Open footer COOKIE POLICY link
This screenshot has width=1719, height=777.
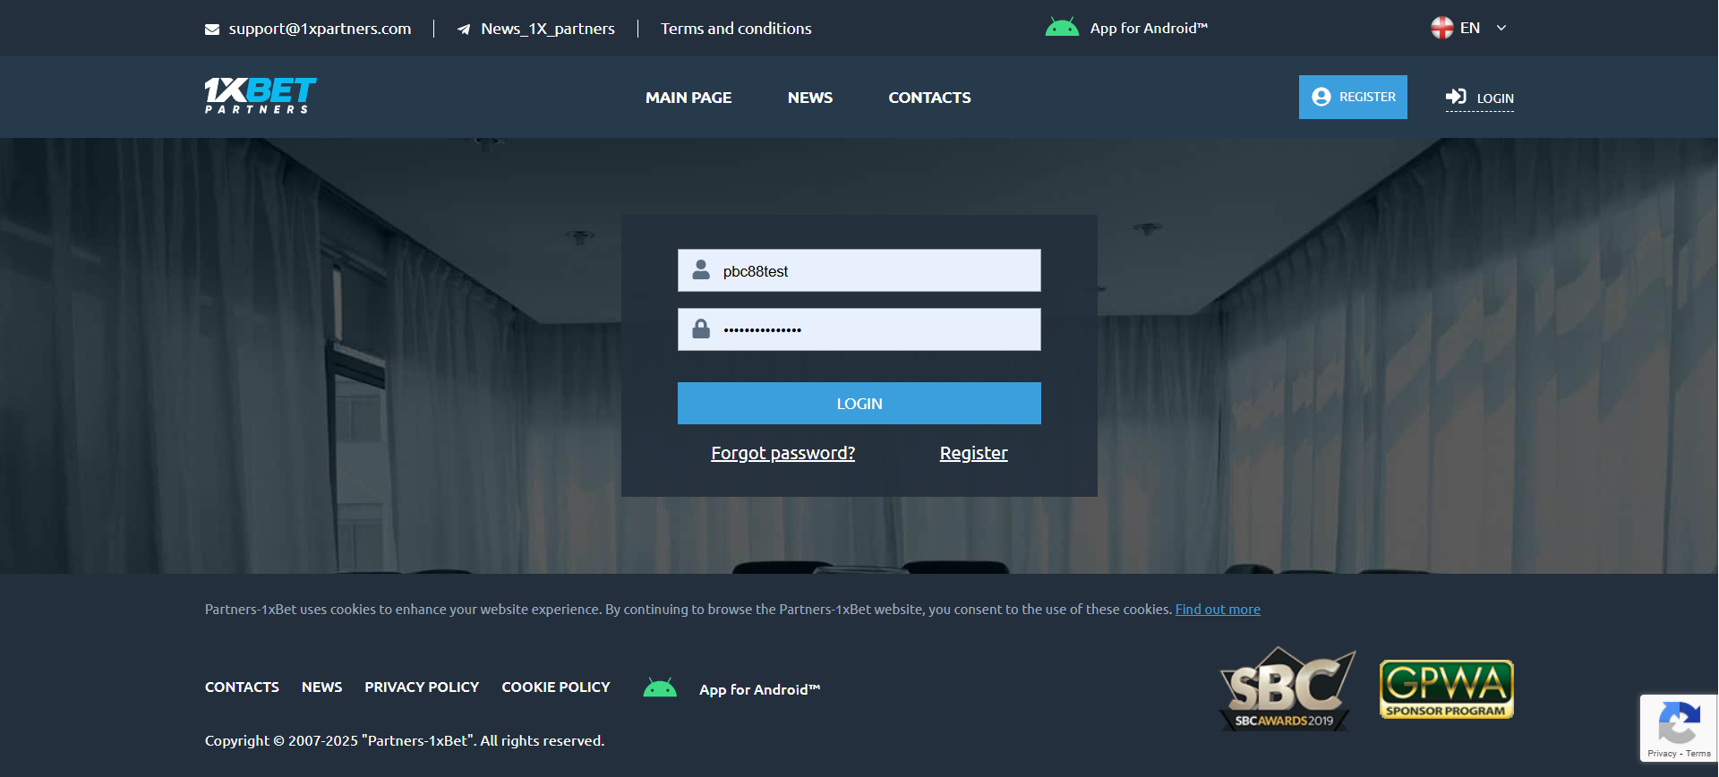point(556,687)
